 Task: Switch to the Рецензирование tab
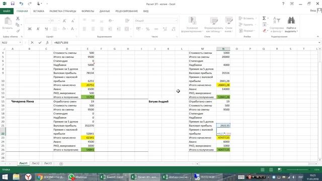click(126, 11)
